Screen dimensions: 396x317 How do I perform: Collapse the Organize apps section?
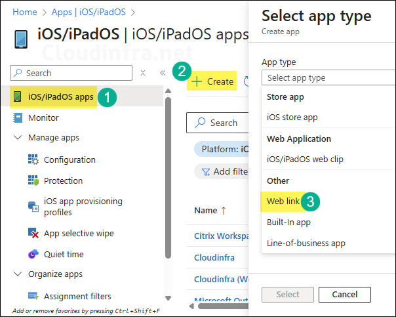pos(18,274)
